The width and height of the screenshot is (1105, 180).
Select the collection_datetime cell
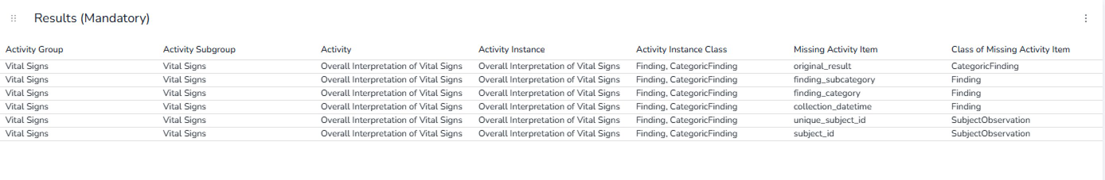832,107
